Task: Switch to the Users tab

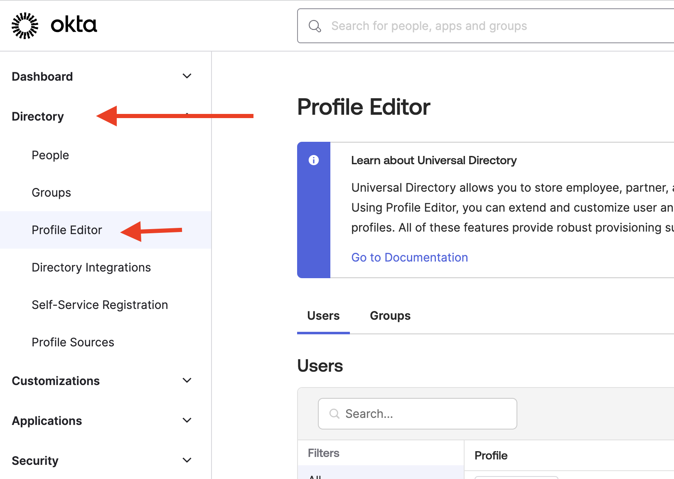Action: 323,316
